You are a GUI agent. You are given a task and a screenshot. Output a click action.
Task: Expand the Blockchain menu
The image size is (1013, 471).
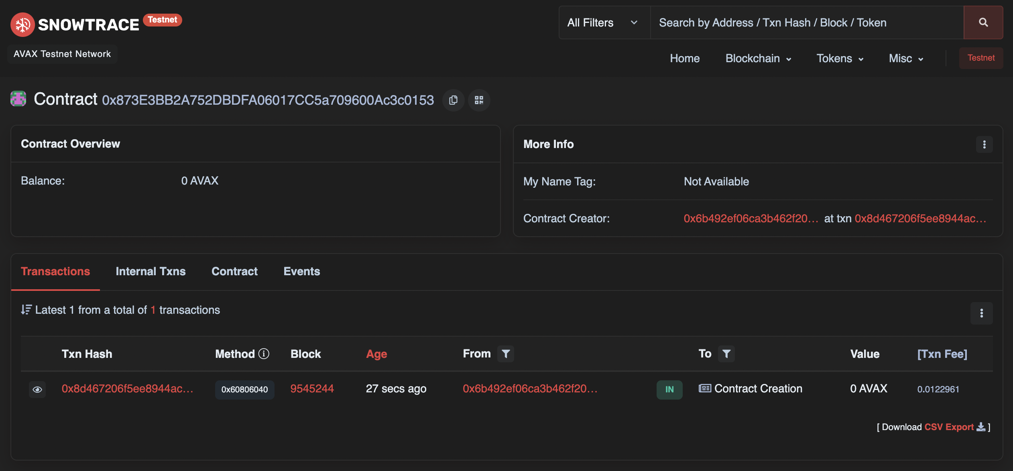pos(758,59)
